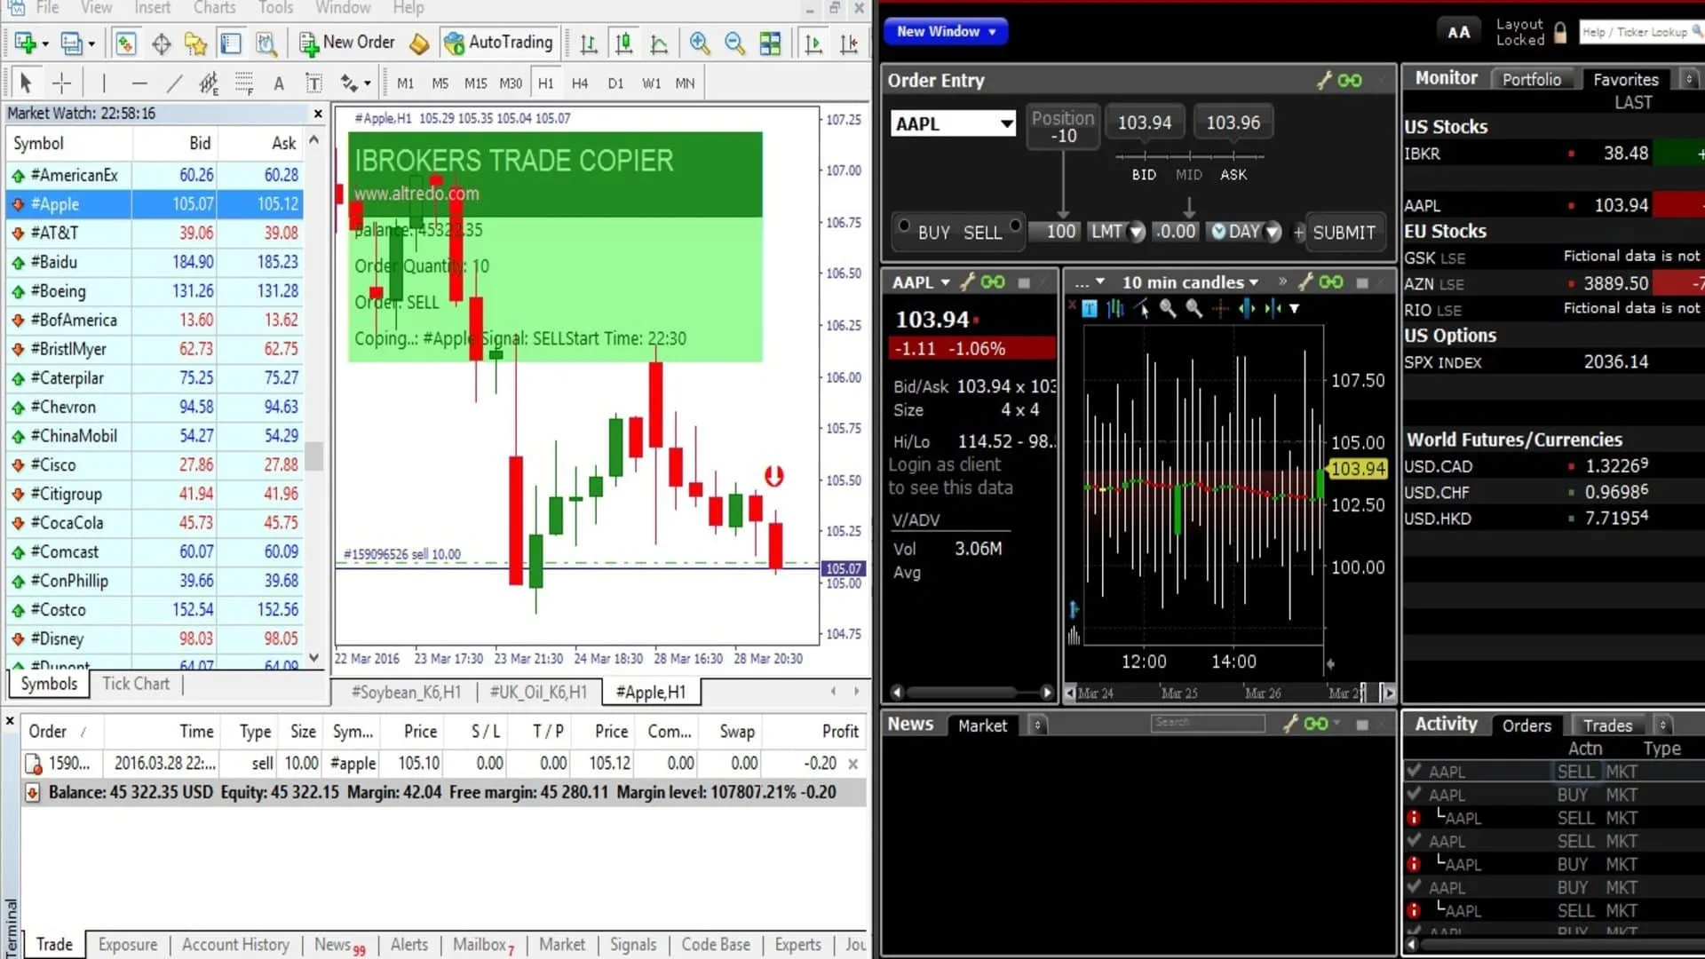Switch chart to candlesticks style
This screenshot has width=1705, height=959.
coord(623,43)
